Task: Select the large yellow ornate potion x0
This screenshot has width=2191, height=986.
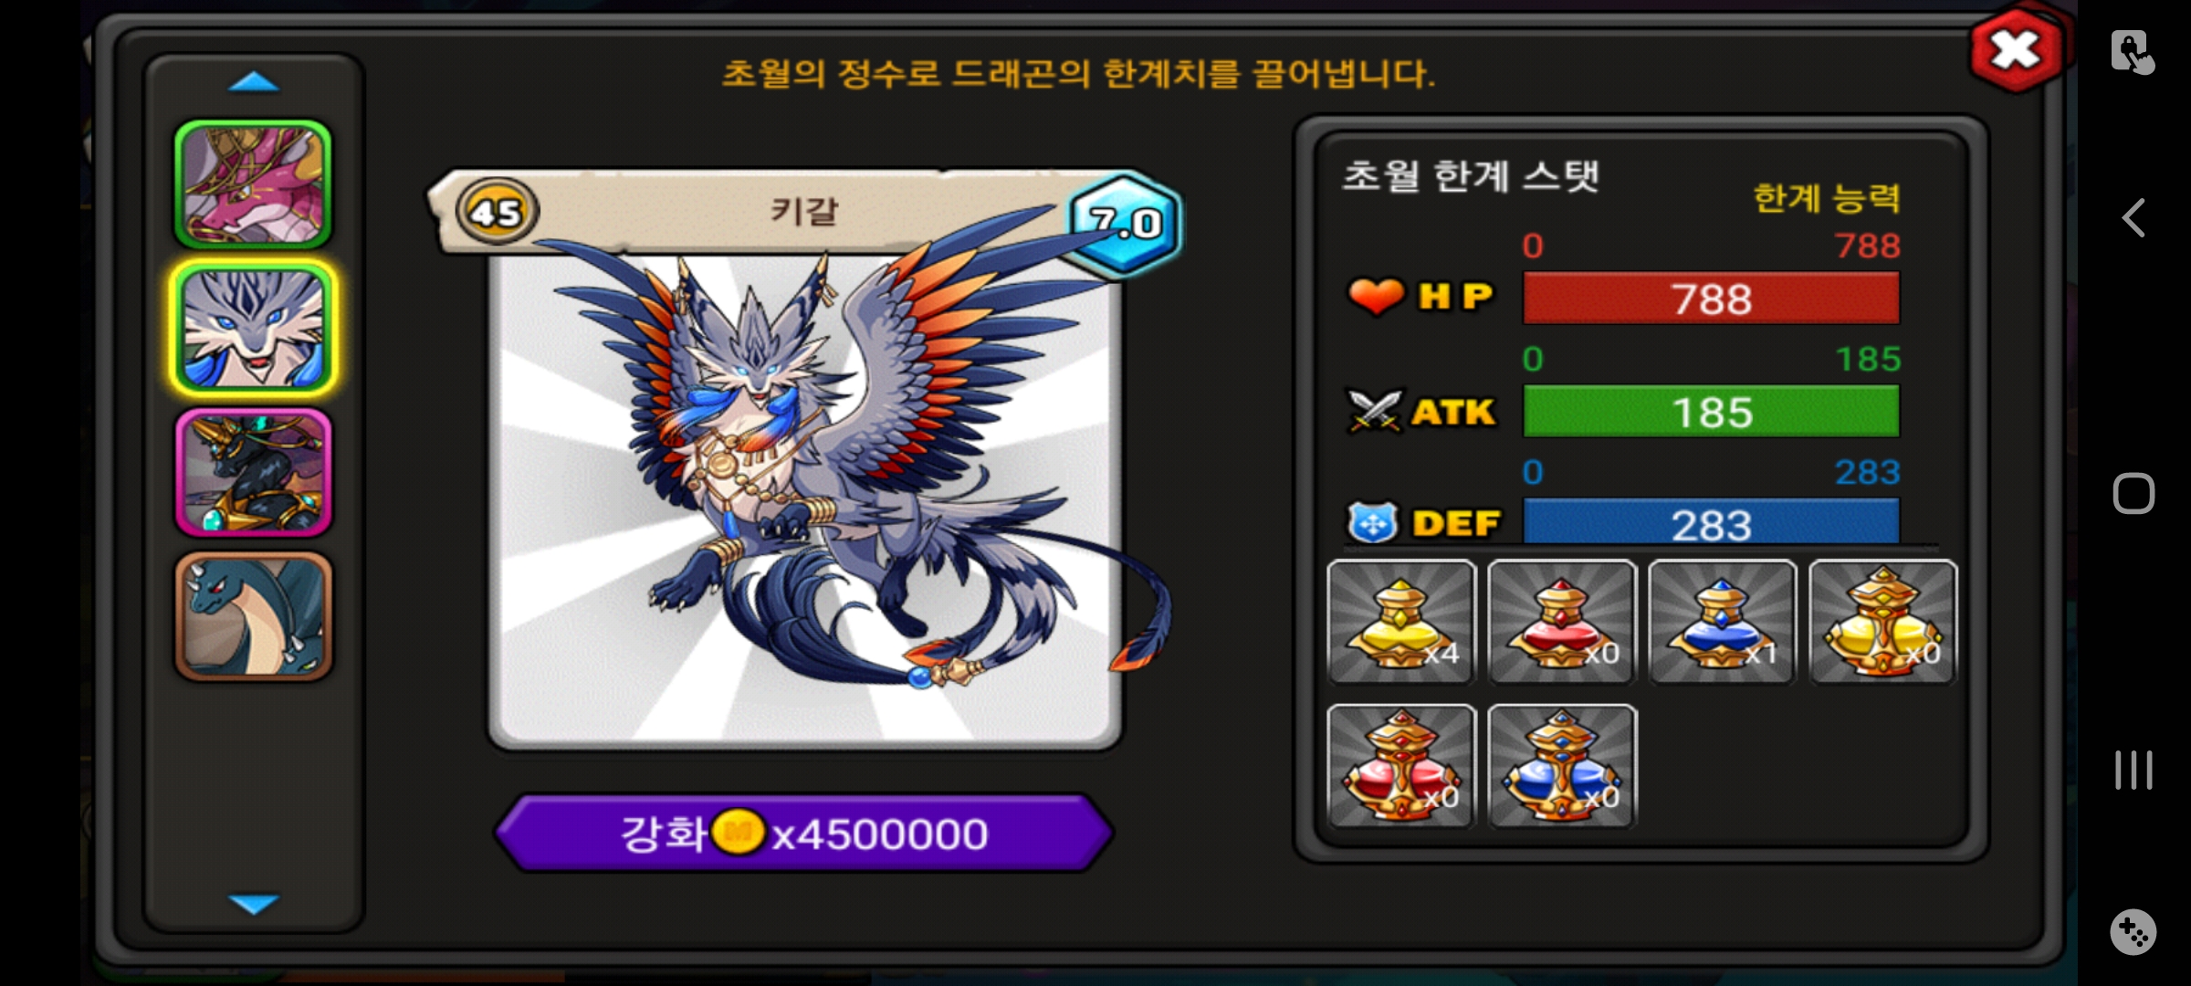Action: (x=1883, y=622)
